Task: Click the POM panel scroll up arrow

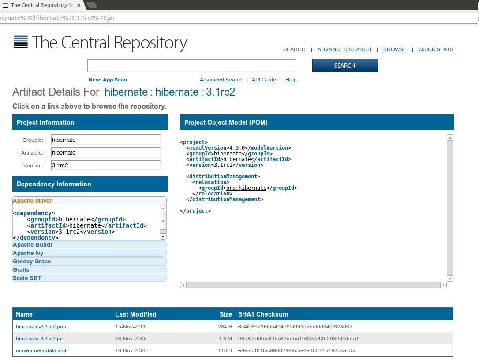Action: click(x=450, y=138)
